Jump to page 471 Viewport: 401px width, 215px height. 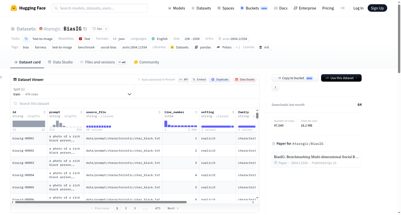pyautogui.click(x=158, y=208)
